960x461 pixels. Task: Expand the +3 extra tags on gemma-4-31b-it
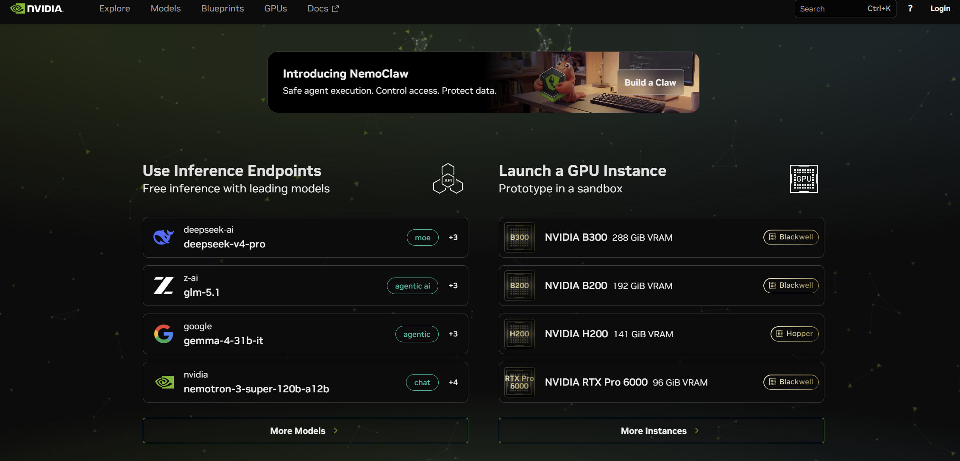coord(453,334)
